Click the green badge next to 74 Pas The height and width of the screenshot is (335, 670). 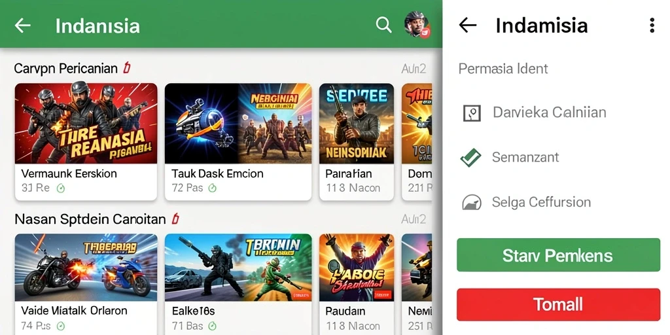point(61,326)
